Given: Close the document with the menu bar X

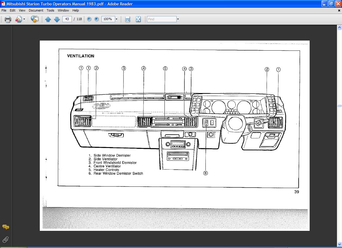Looking at the screenshot, I should [x=339, y=10].
